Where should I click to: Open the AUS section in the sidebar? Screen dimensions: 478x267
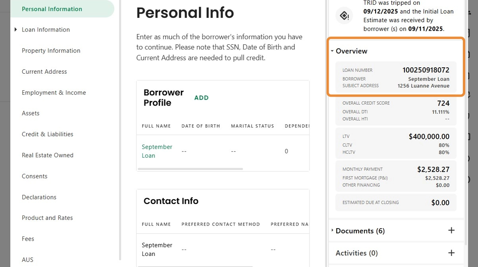[x=27, y=260]
